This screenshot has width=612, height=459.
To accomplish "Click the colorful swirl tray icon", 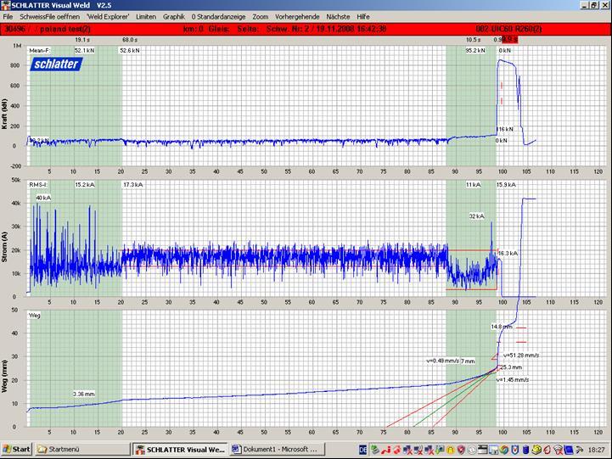I will [504, 450].
